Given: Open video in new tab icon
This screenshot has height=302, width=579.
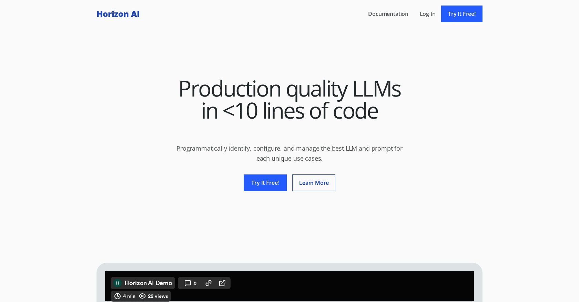Looking at the screenshot, I should [x=222, y=283].
